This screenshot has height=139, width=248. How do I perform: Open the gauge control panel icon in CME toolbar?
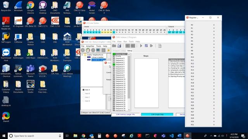[x=88, y=50]
